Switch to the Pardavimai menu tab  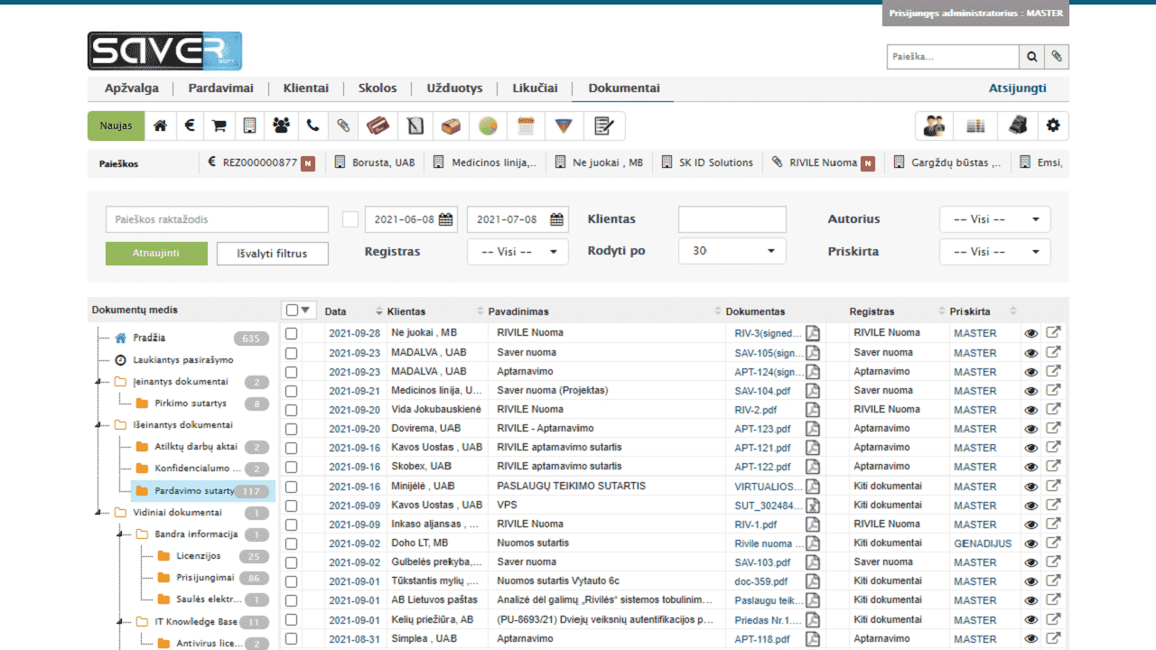point(220,88)
